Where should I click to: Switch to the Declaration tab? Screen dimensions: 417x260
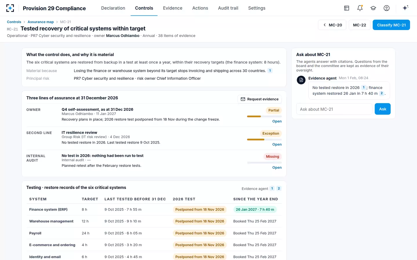click(113, 8)
